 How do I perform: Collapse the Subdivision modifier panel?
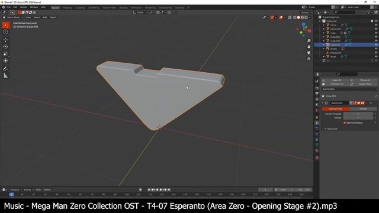(323, 103)
